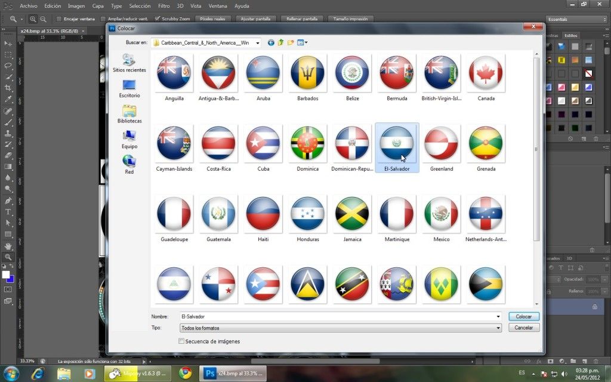The height and width of the screenshot is (382, 611).
Task: Select the Blur tool
Action: (8, 178)
